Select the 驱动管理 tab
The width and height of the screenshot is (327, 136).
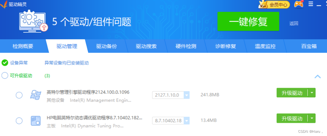pyautogui.click(x=67, y=46)
